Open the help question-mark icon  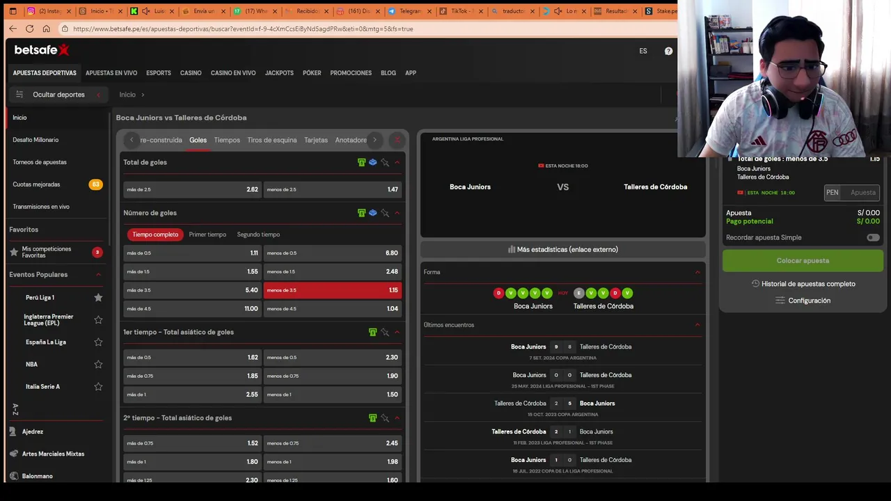click(668, 51)
